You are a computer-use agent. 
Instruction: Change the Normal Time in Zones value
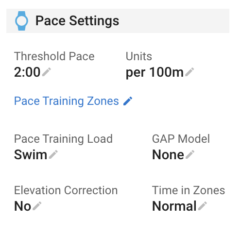[x=174, y=206]
